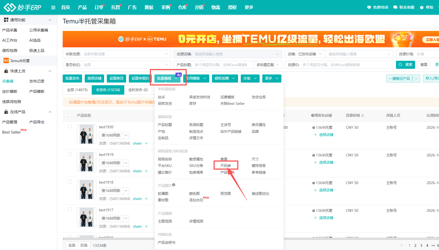Check the test1919 row checkbox
Screen dimensions: 439x250
(70, 154)
